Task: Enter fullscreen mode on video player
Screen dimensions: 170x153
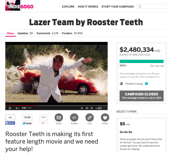Action: (105, 108)
